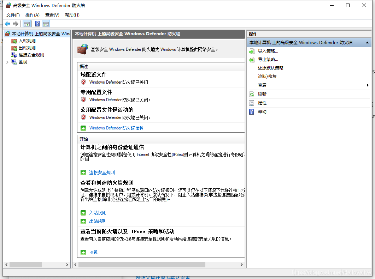The height and width of the screenshot is (279, 375).
Task: Click the red shield icon under 域配置文件
Action: click(x=83, y=82)
